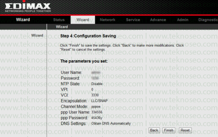Select Wizard in the left sidebar
This screenshot has height=137, width=218.
(x=37, y=35)
